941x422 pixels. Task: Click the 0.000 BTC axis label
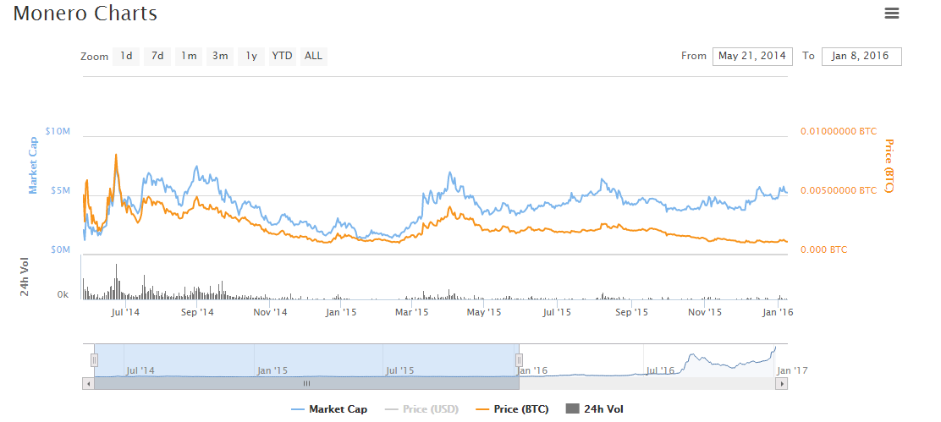tap(824, 249)
